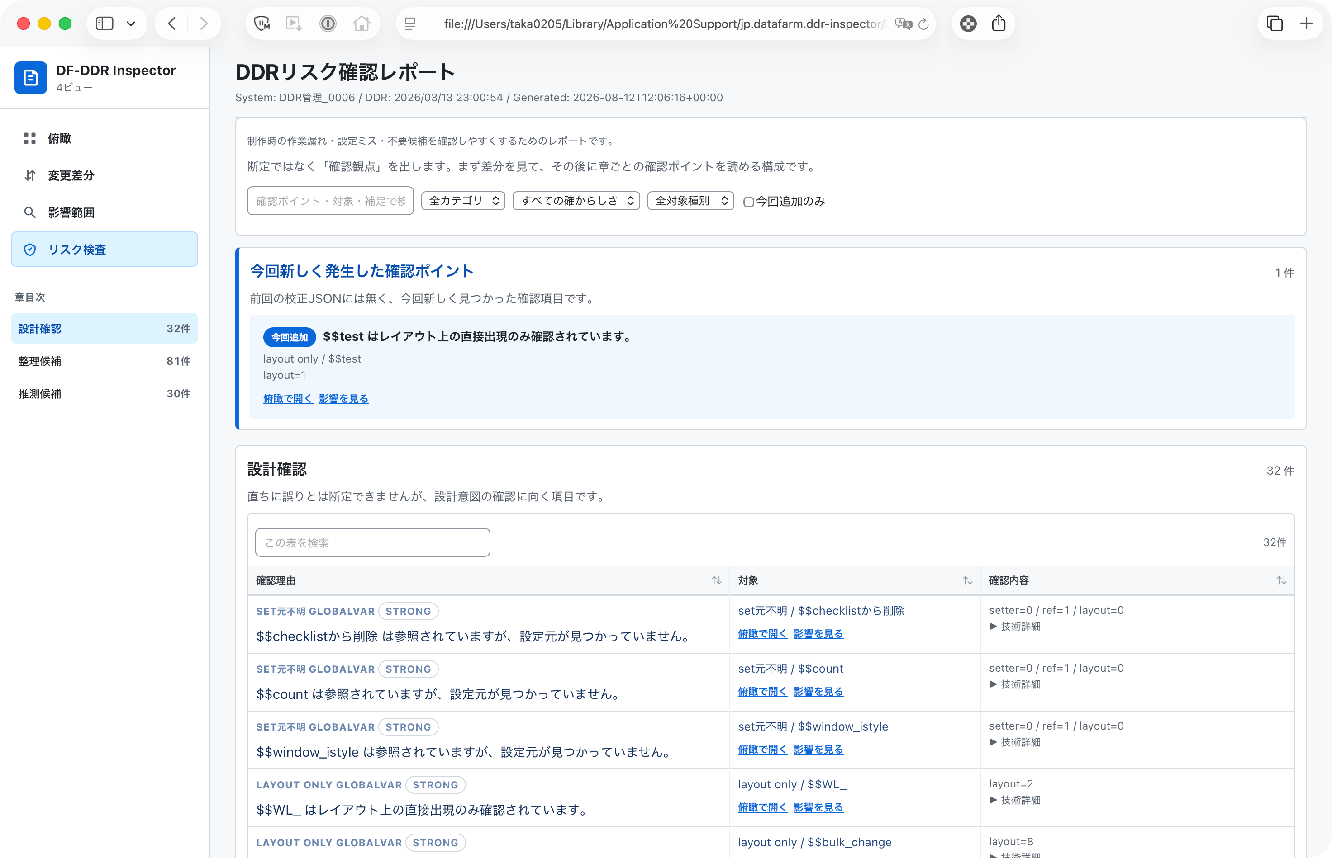Enable the 今回追加のみ checkbox
Viewport: 1332px width, 858px height.
point(749,202)
